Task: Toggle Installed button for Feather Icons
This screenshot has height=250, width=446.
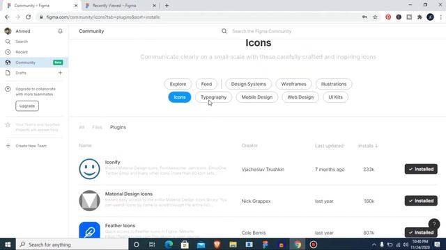Action: point(421,233)
